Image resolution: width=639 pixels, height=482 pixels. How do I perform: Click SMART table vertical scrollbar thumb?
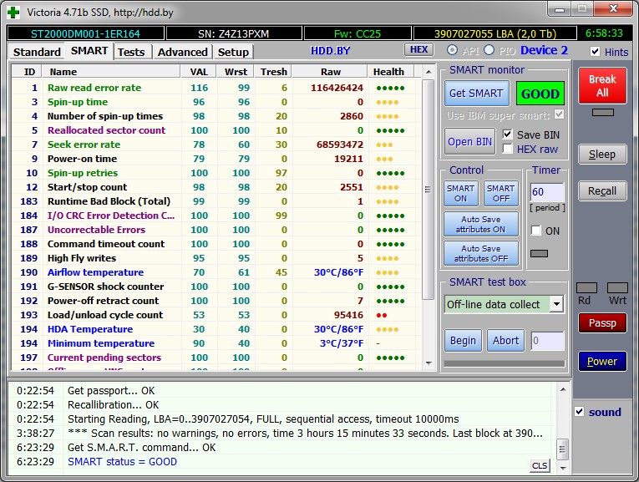(428, 190)
